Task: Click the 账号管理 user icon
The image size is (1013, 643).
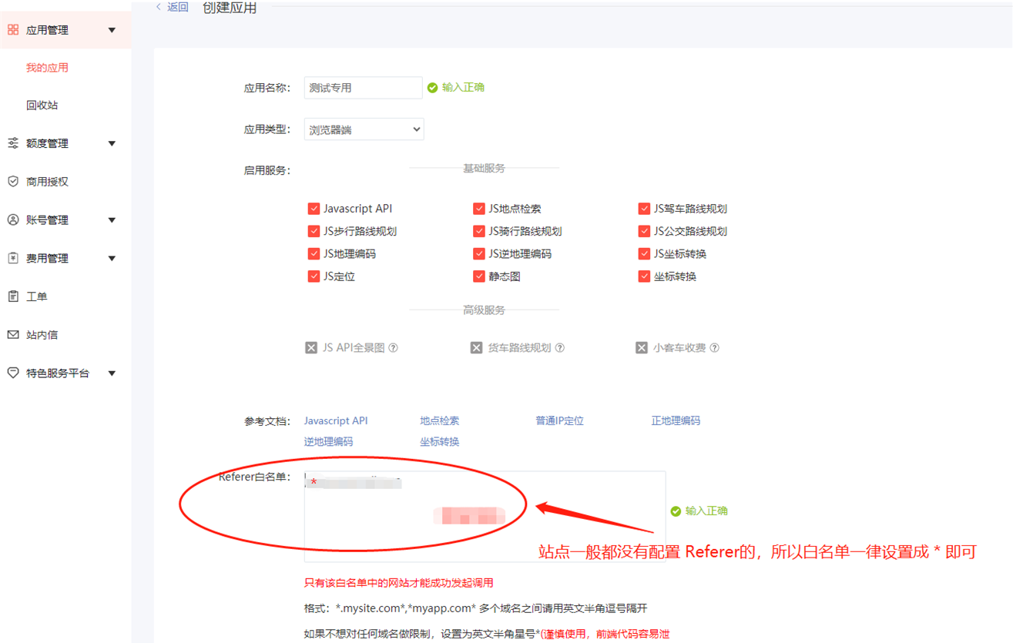Action: 13,220
